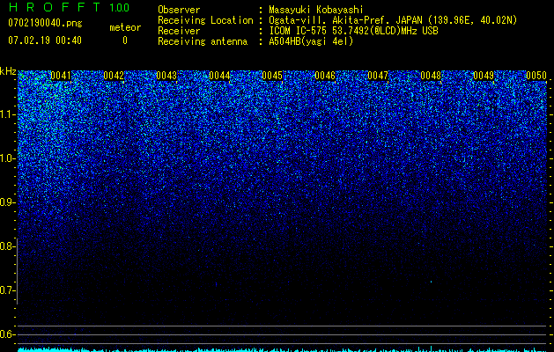The image size is (554, 352).
Task: Click the 0.9 kHz axis tick label
Action: click(x=6, y=202)
